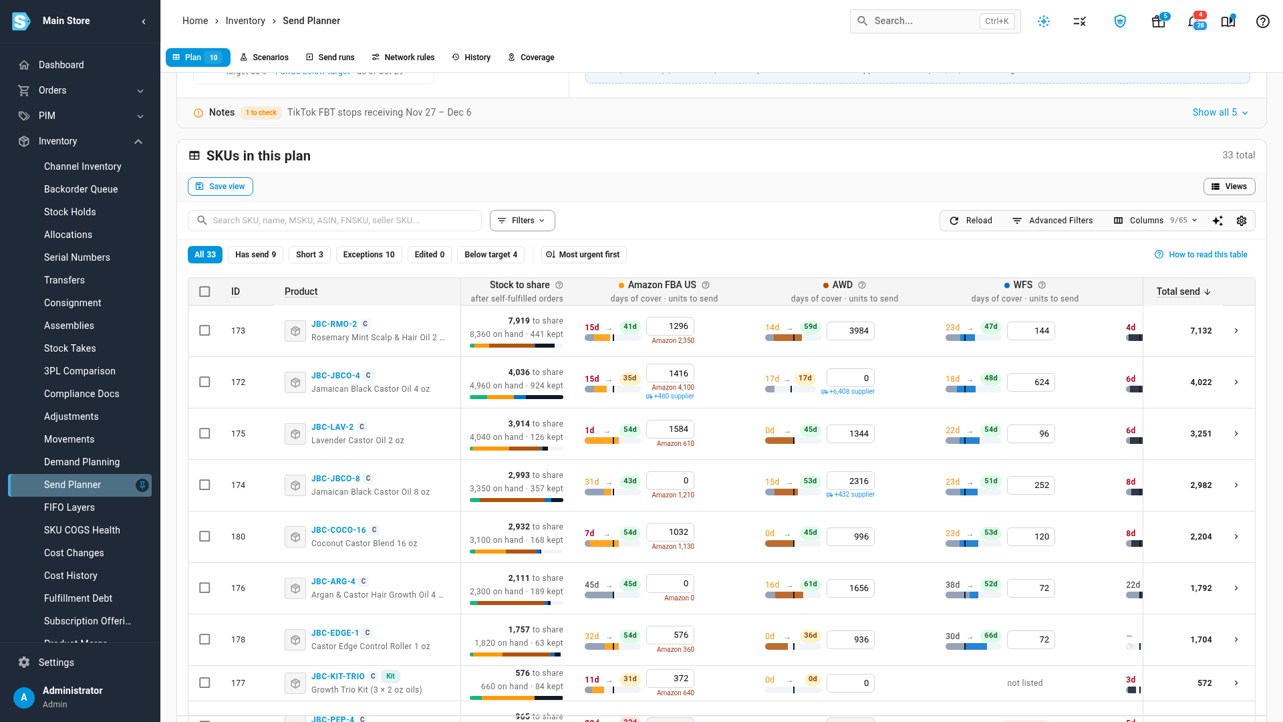Screen dimensions: 1283x722
Task: Click the PIM tag icon in sidebar
Action: click(24, 116)
